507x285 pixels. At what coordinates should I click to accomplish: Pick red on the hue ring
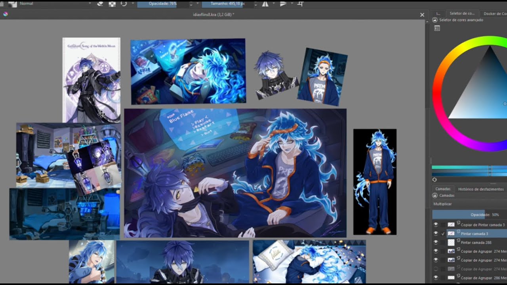(x=436, y=94)
